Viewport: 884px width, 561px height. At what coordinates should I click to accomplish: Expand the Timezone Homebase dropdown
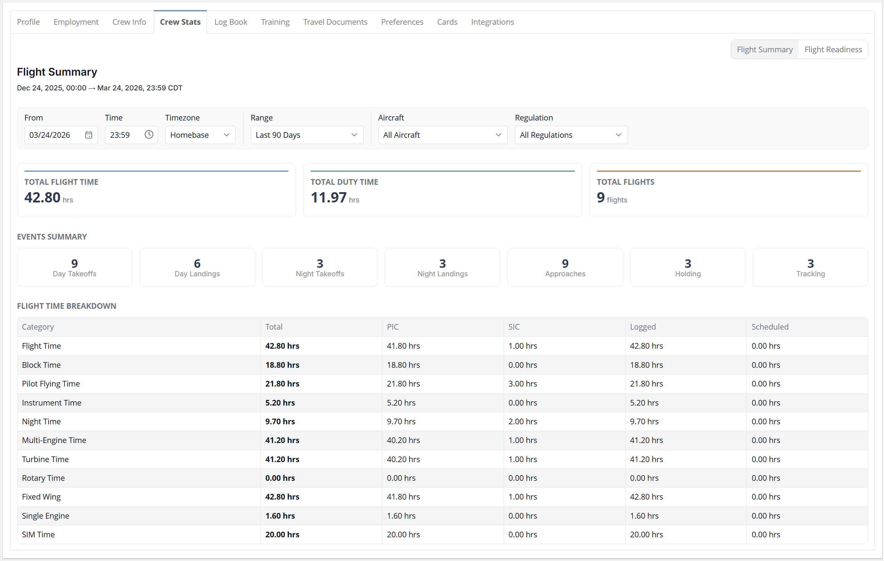200,135
